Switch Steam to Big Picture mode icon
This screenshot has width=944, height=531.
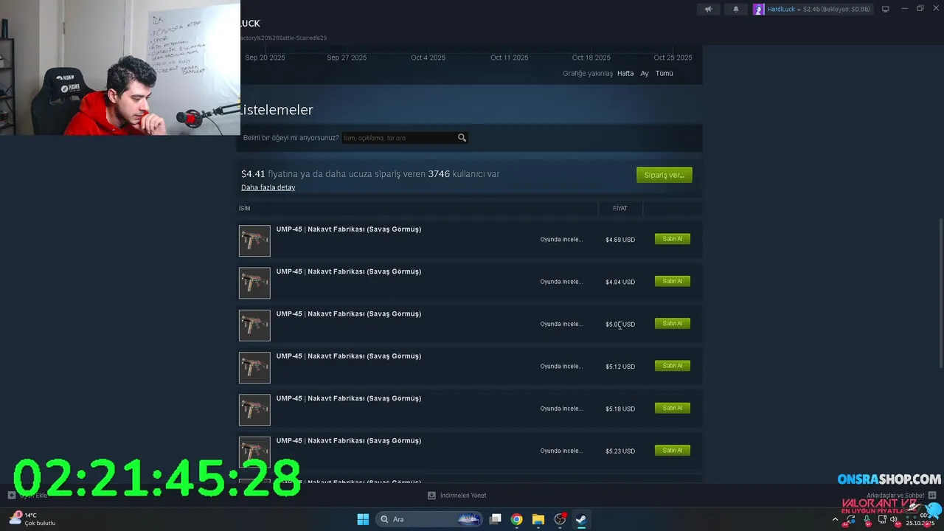point(886,10)
